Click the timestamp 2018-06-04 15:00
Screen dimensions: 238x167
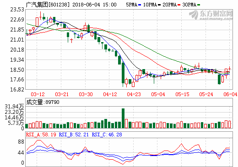94,5
